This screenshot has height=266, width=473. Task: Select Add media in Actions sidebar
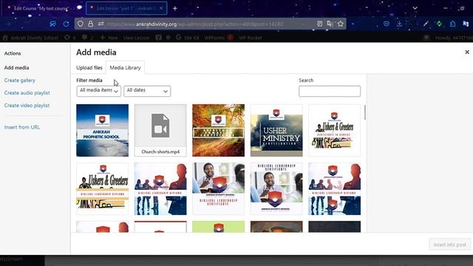tap(16, 68)
